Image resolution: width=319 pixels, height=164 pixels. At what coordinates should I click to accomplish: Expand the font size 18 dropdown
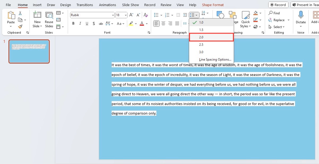126,15
